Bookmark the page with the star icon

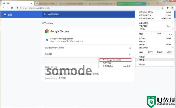point(163,8)
